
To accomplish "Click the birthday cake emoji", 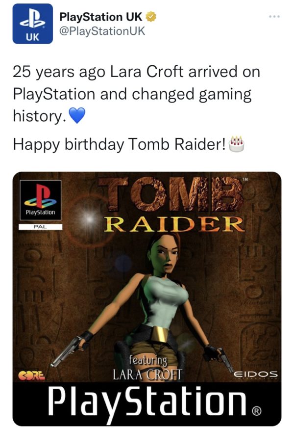I will click(236, 144).
